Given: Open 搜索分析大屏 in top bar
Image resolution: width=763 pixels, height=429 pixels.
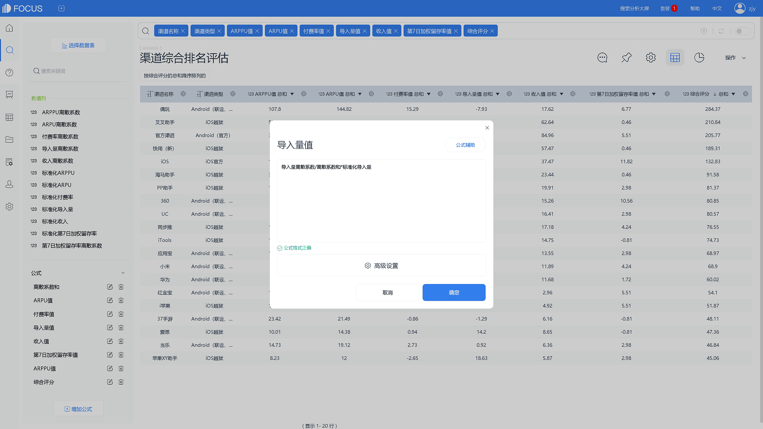Looking at the screenshot, I should [x=635, y=8].
